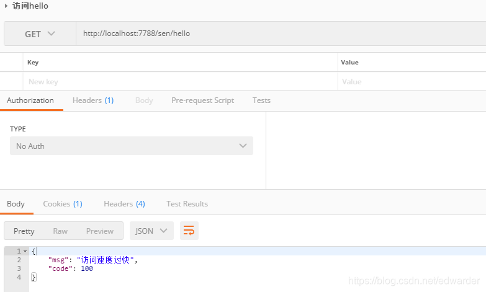Viewport: 486px width, 292px height.
Task: Show the Test Results tab
Action: tap(187, 204)
